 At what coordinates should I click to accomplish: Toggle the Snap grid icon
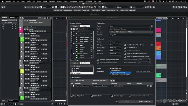coord(103,7)
